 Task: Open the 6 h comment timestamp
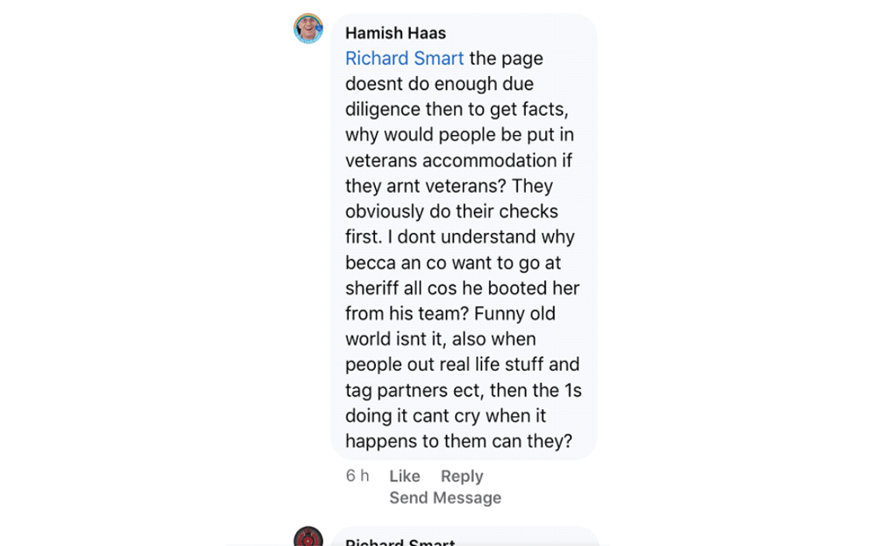pos(357,475)
